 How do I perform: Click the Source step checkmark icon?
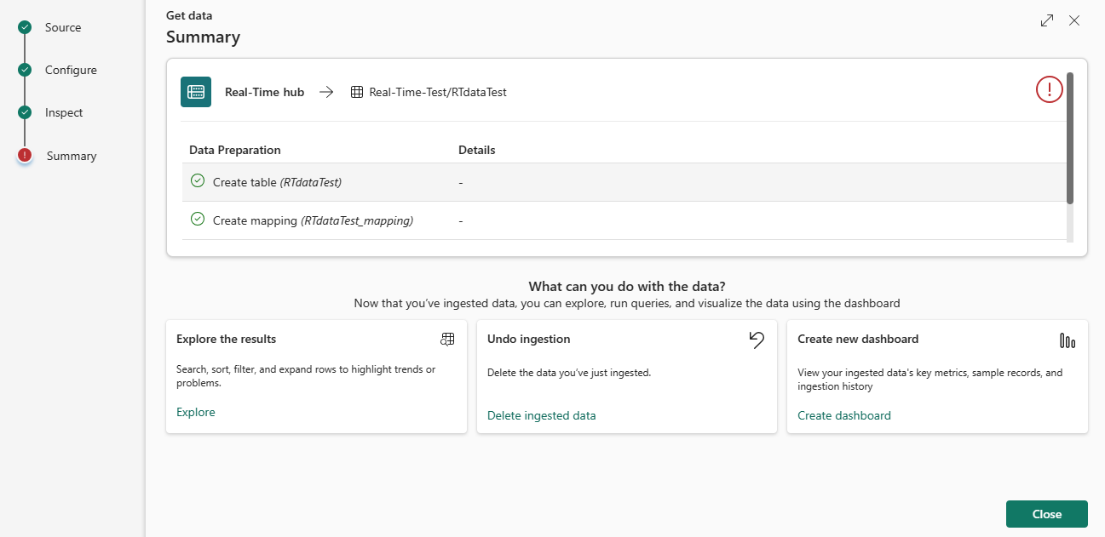coord(25,27)
